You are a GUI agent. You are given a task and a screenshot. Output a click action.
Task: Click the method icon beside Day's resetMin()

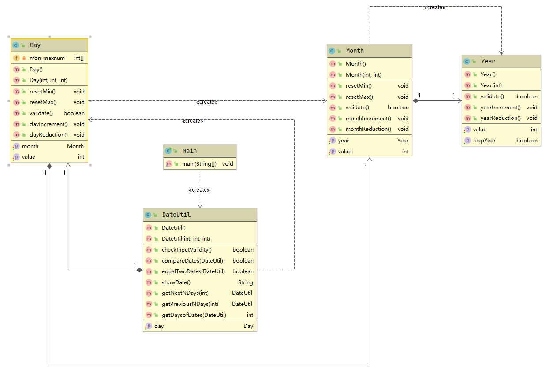[16, 91]
